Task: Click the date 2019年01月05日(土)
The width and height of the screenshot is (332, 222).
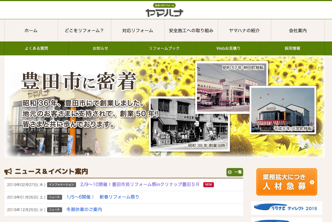Action: [x=26, y=197]
